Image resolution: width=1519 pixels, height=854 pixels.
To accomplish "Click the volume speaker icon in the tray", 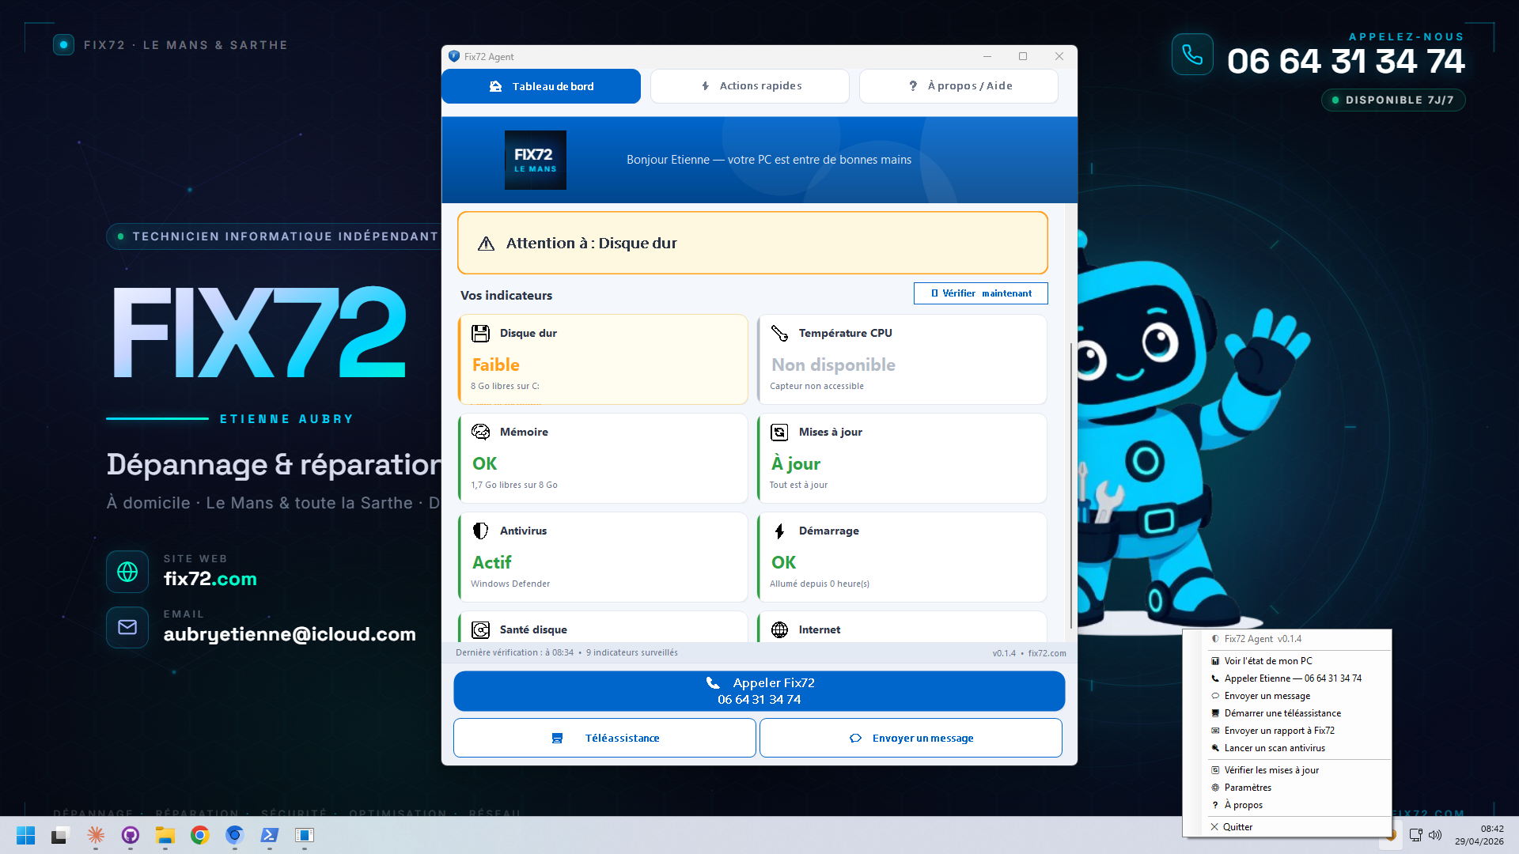I will [1435, 835].
